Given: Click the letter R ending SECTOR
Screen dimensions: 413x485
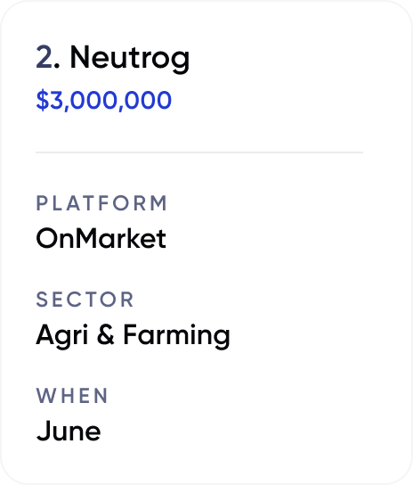Looking at the screenshot, I should click(x=127, y=300).
